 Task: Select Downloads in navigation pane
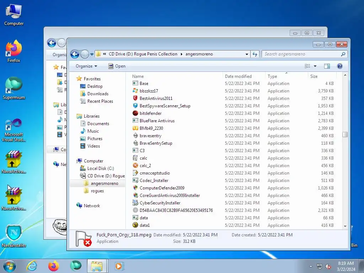[98, 93]
